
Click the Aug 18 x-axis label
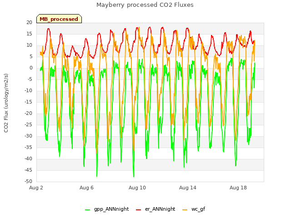(x=238, y=188)
